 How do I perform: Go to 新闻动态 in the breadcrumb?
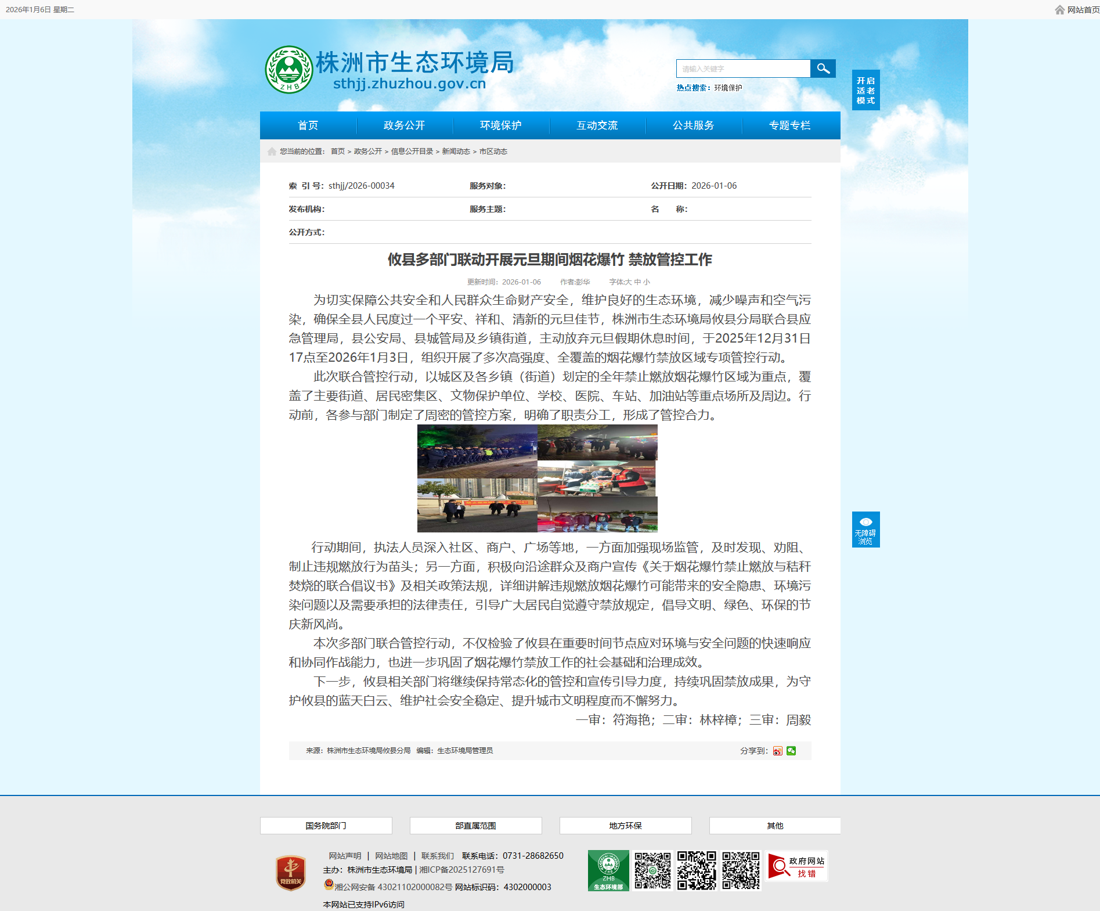click(456, 152)
